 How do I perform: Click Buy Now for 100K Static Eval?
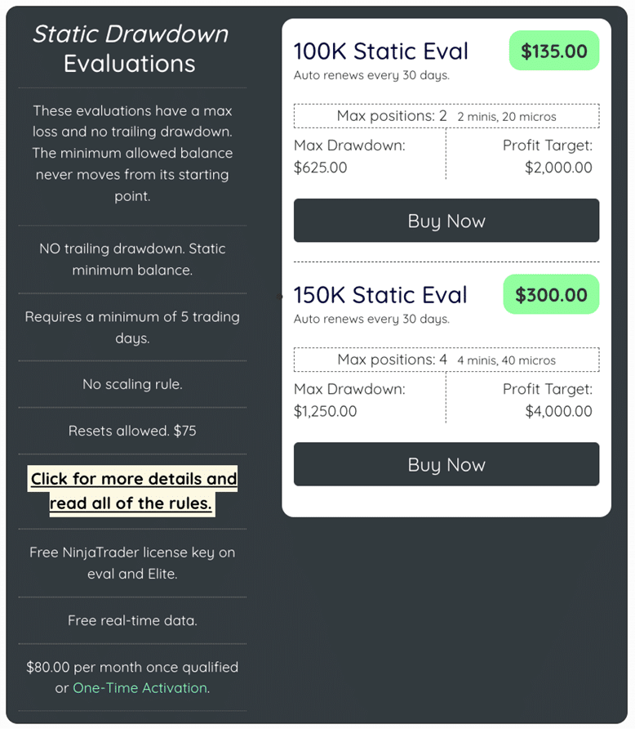tap(446, 221)
